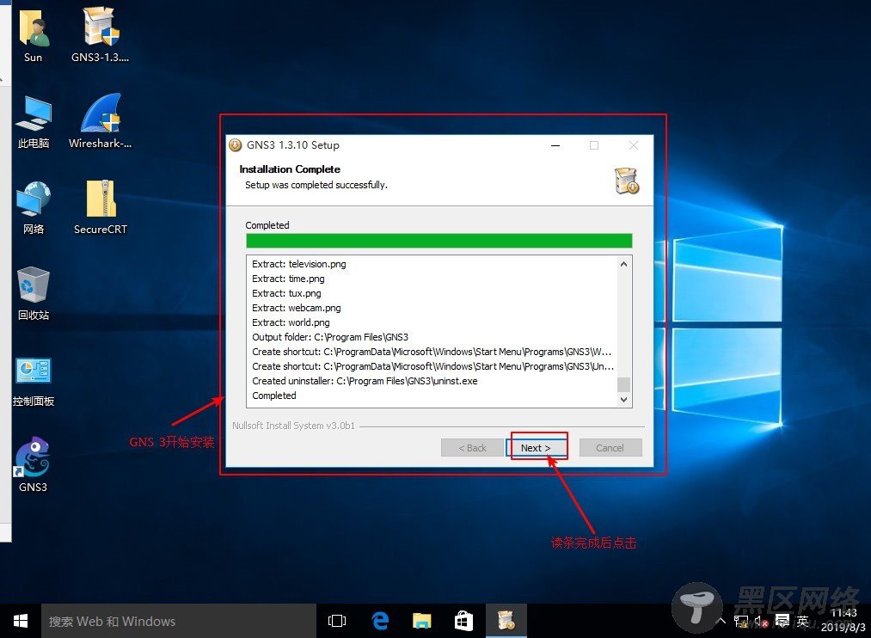Image resolution: width=871 pixels, height=638 pixels.
Task: Select the 'Create shortcut' log line ending GNS3\Un…
Action: [x=433, y=366]
